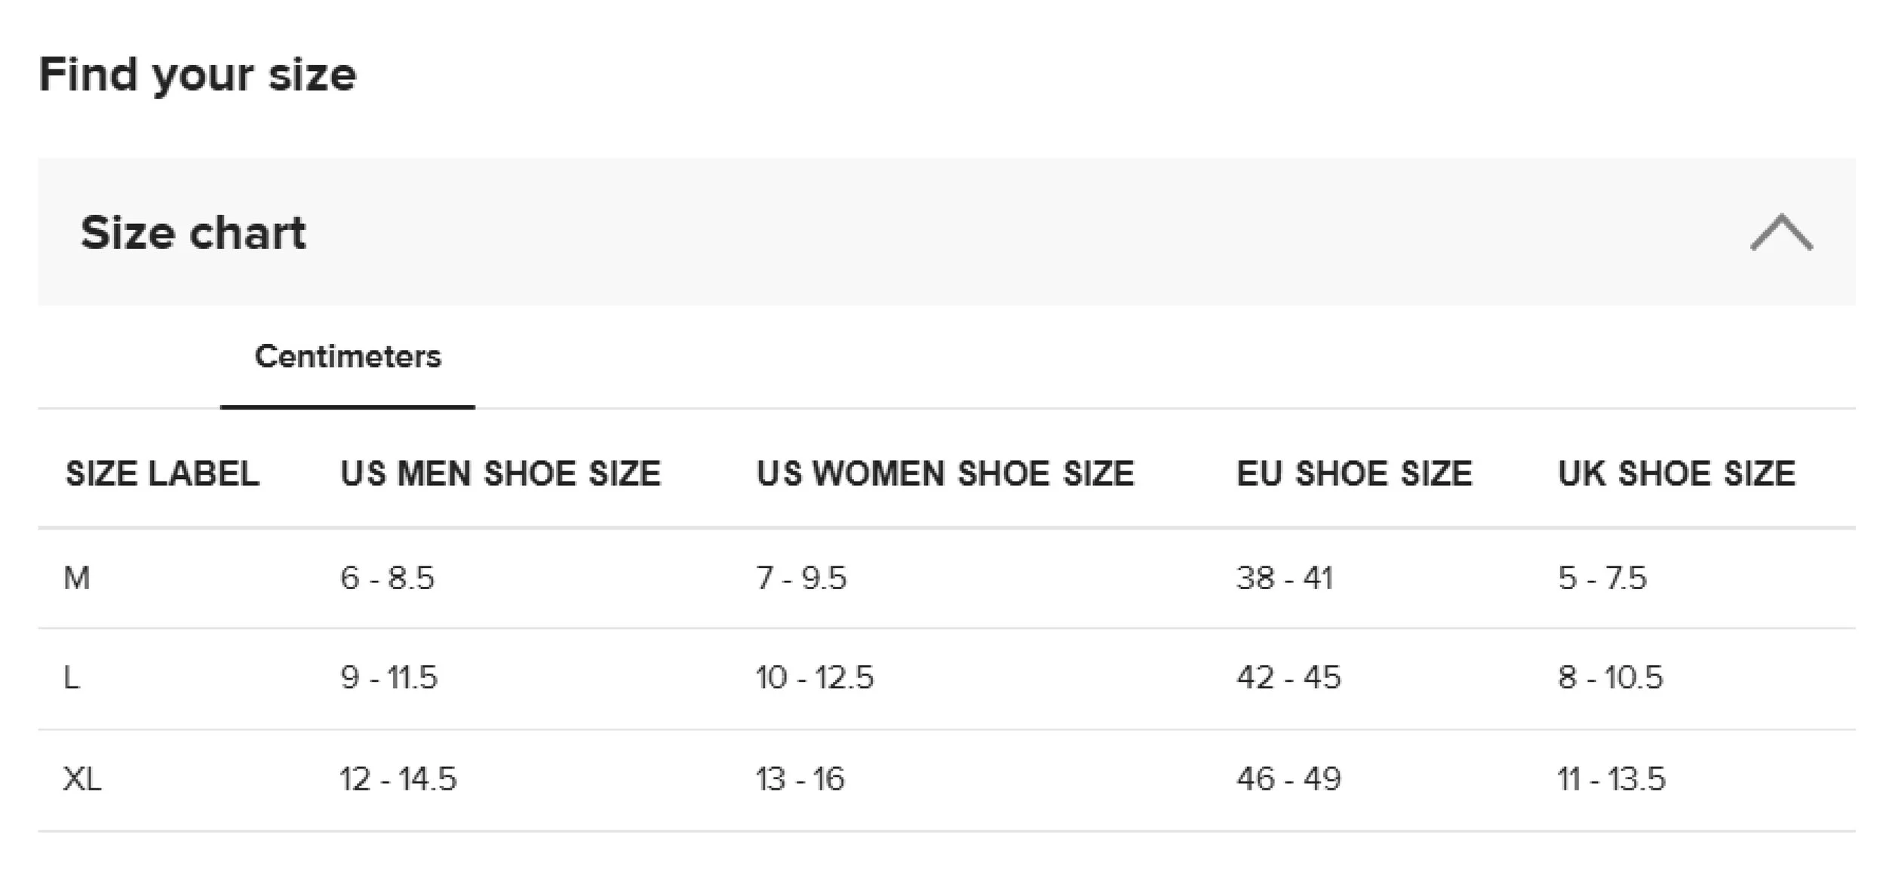Screen dimensions: 1886x881
Task: Click the UK SHOE SIZE column header
Action: tap(1676, 474)
